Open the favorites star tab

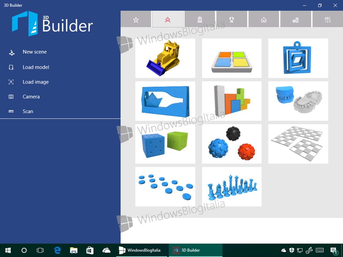coord(136,19)
